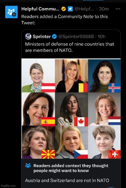Click Sprinter's blue verified checkmark
This screenshot has height=188, width=126.
coord(54,36)
